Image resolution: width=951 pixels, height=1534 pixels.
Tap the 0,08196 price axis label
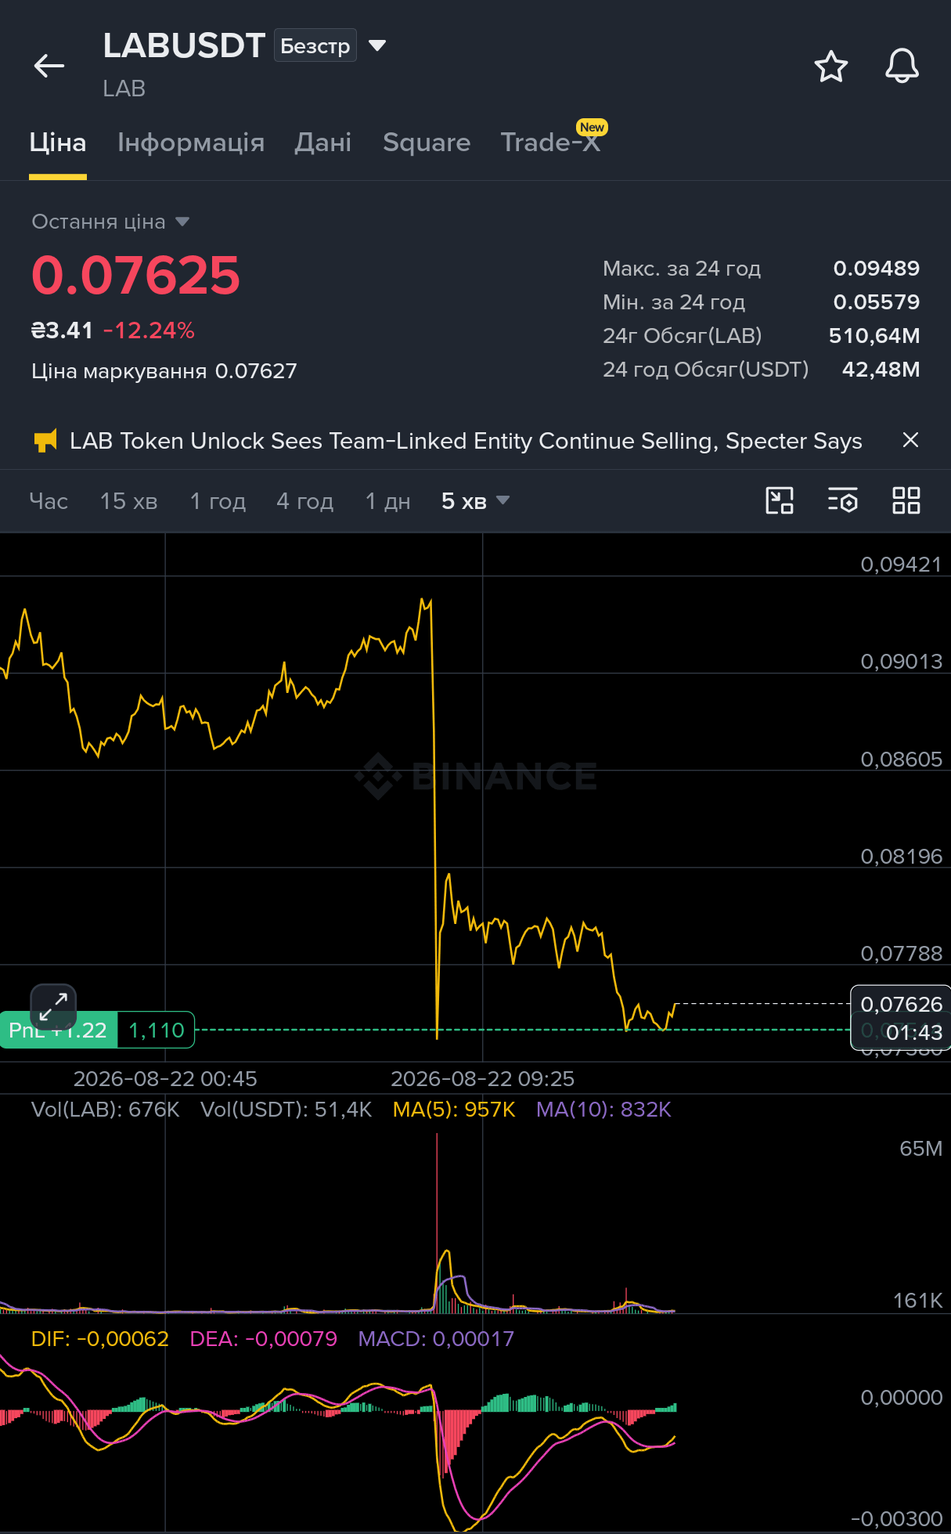(x=901, y=857)
